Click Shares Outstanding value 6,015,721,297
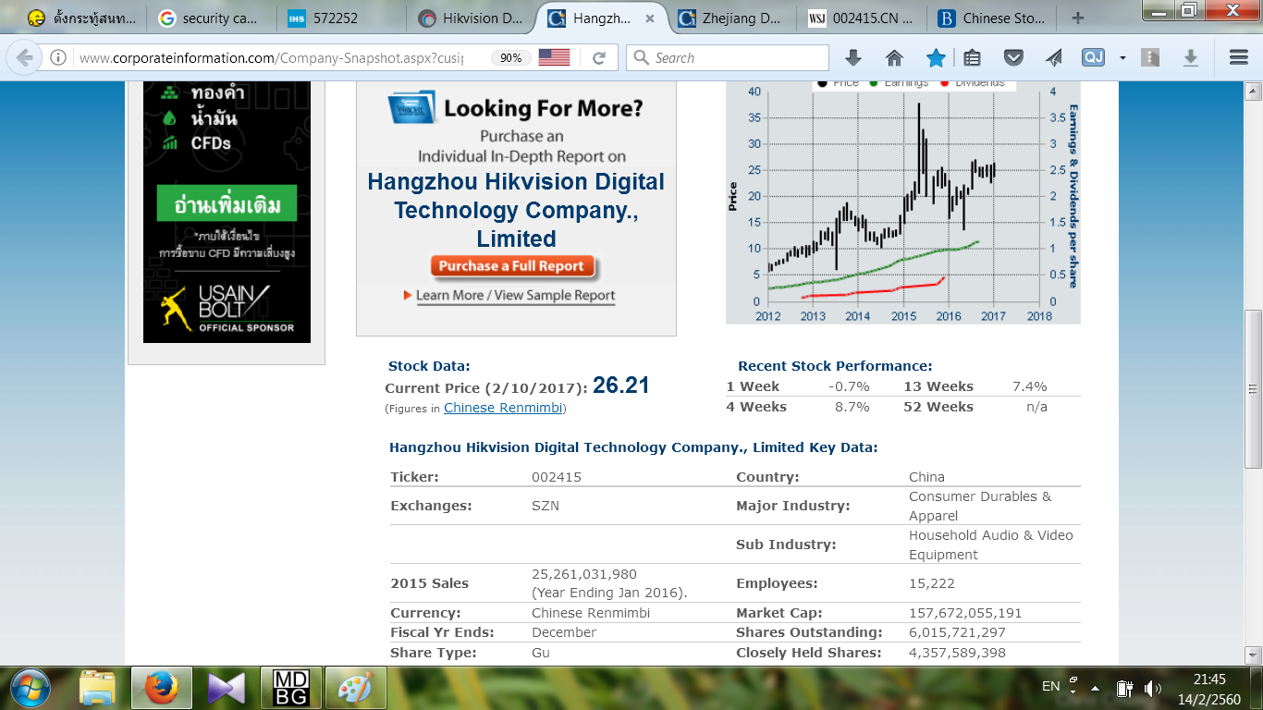The image size is (1263, 710). click(957, 632)
